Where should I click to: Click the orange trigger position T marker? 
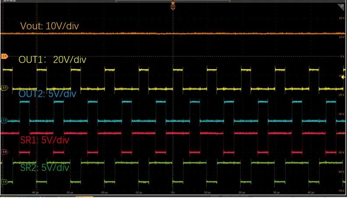(173, 7)
